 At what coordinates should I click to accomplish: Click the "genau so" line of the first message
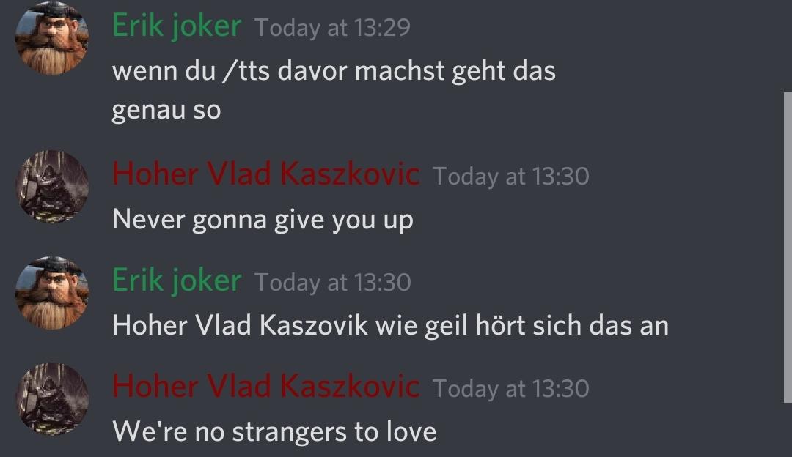coord(166,111)
